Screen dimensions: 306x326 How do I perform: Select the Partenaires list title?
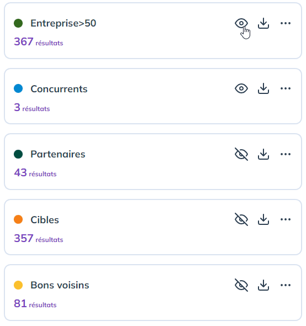point(58,154)
